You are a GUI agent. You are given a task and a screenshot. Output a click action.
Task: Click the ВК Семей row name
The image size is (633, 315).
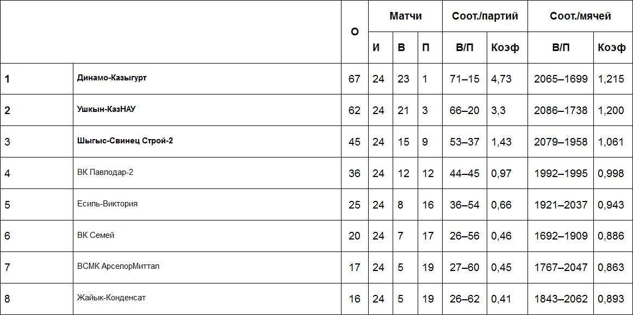[x=96, y=235]
